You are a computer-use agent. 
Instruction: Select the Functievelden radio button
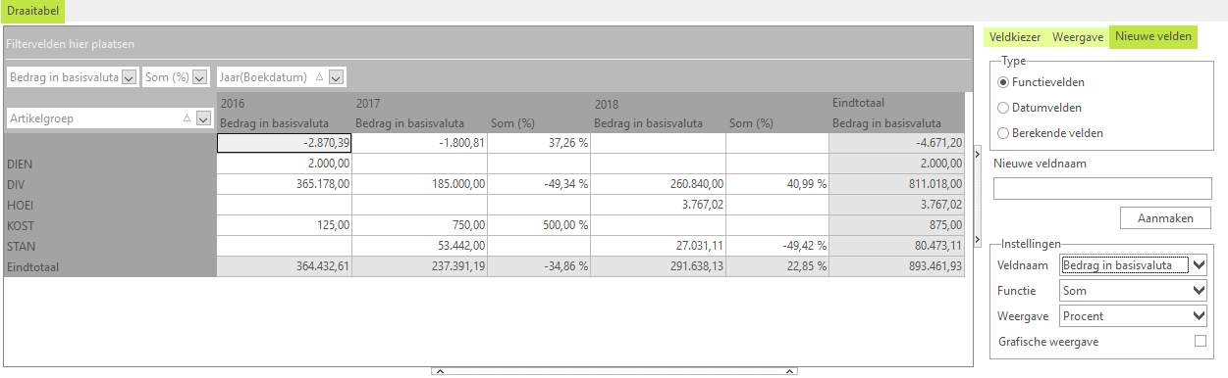1003,82
